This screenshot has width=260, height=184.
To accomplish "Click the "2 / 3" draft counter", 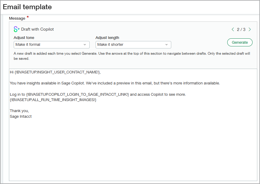I will tap(242, 29).
